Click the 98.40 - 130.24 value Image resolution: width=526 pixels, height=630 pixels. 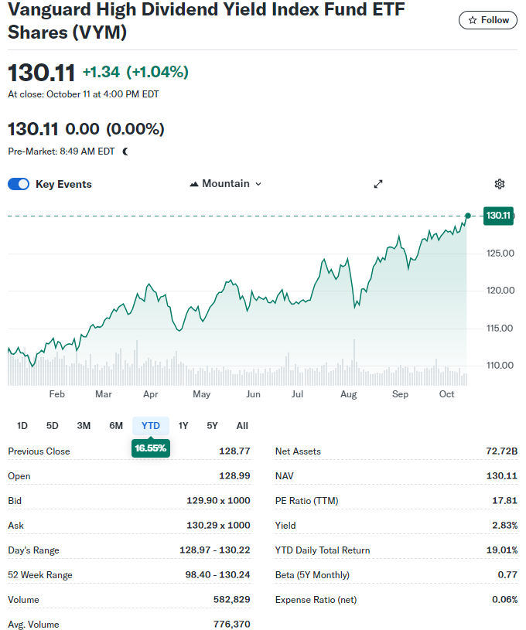click(x=217, y=574)
